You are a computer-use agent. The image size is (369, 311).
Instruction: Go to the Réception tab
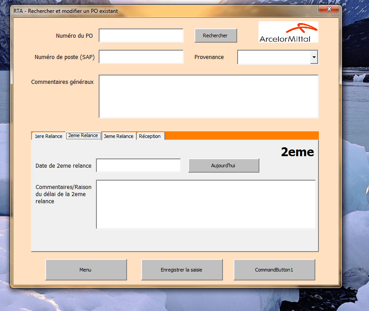[150, 136]
